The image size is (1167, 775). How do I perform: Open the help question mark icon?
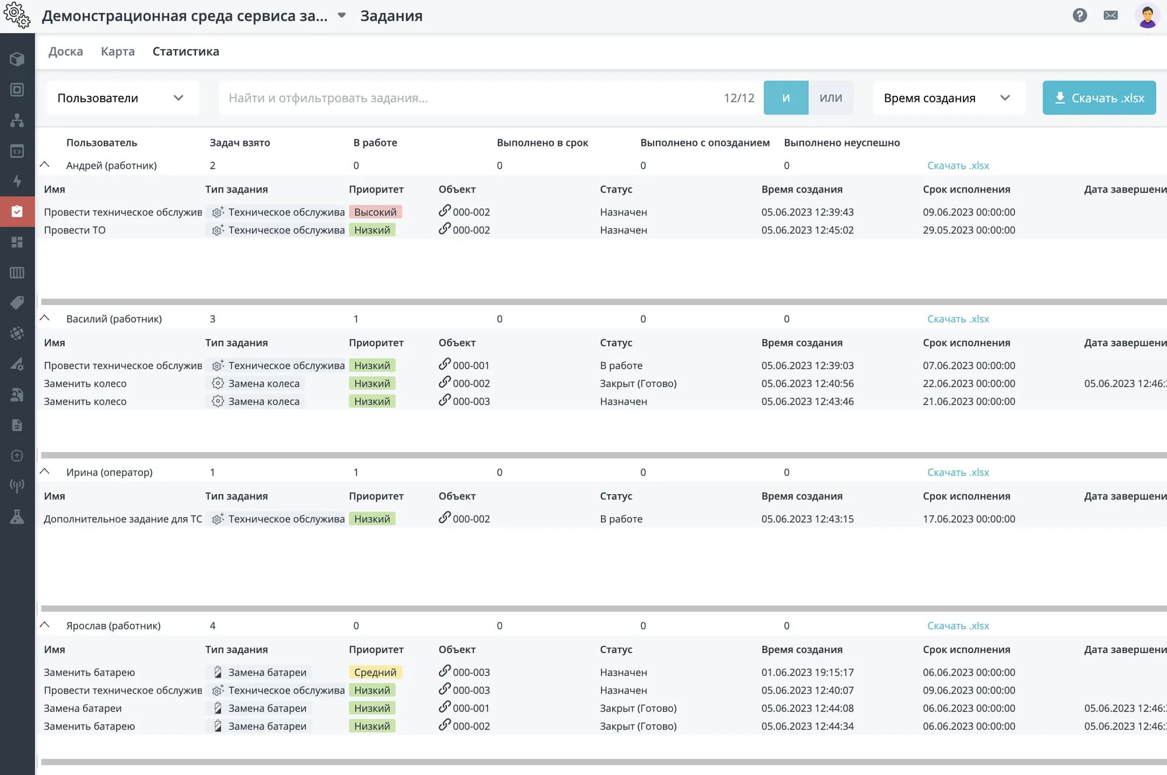(x=1079, y=16)
